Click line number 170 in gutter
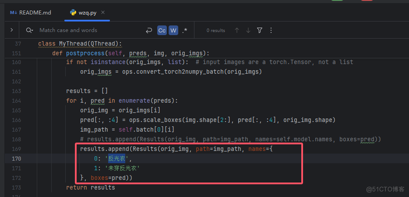Viewport: 409px width, 197px height. pyautogui.click(x=16, y=158)
